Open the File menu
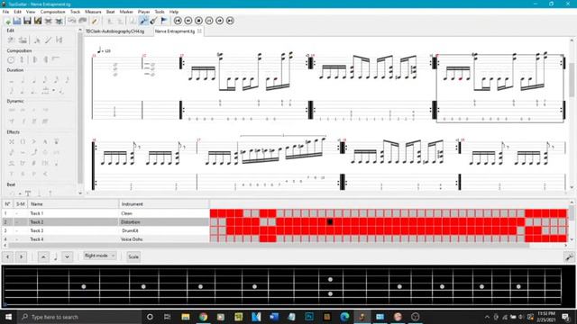 [6, 12]
